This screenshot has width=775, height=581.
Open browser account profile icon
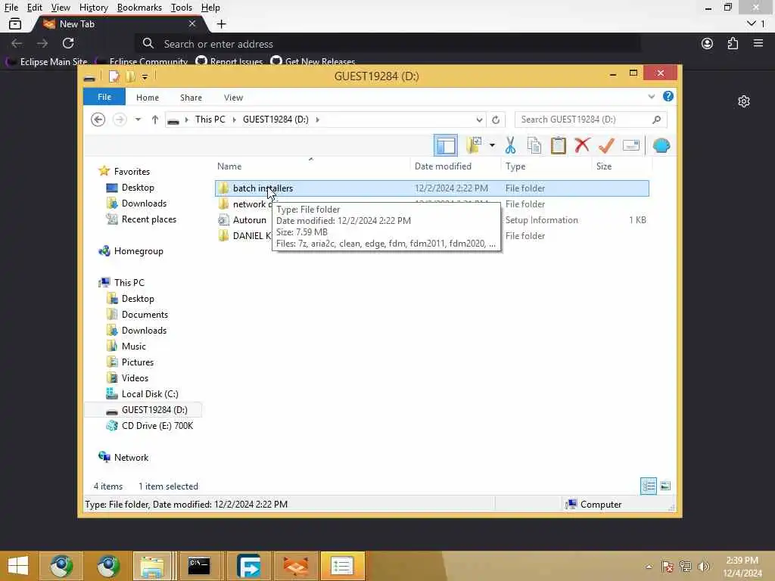pyautogui.click(x=708, y=43)
